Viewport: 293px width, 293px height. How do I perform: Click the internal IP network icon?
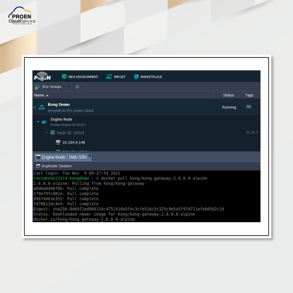(x=58, y=142)
